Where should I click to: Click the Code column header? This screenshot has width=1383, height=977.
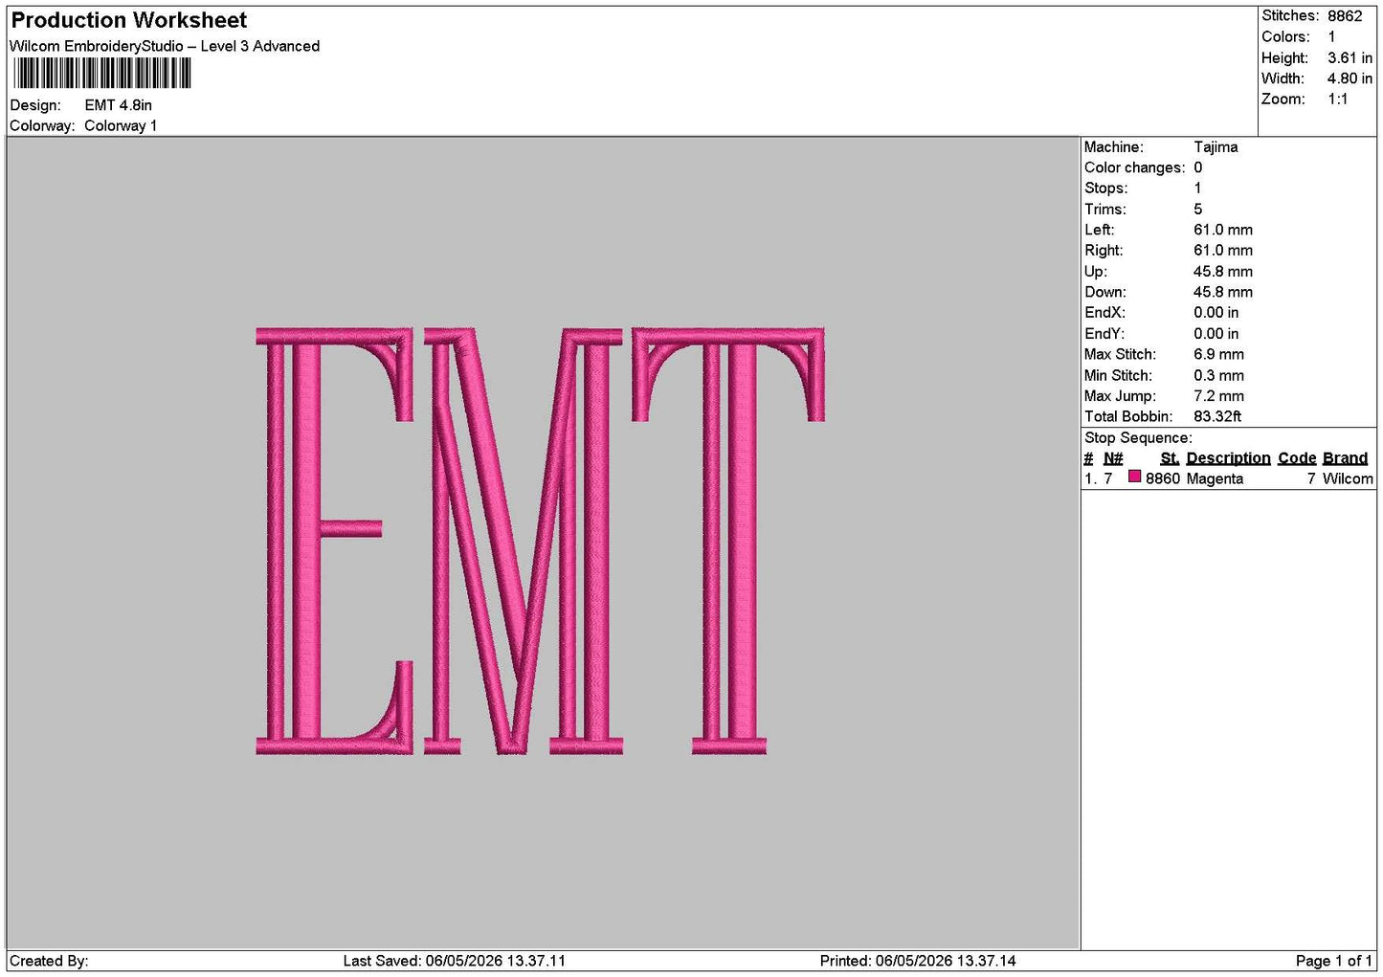(x=1297, y=458)
